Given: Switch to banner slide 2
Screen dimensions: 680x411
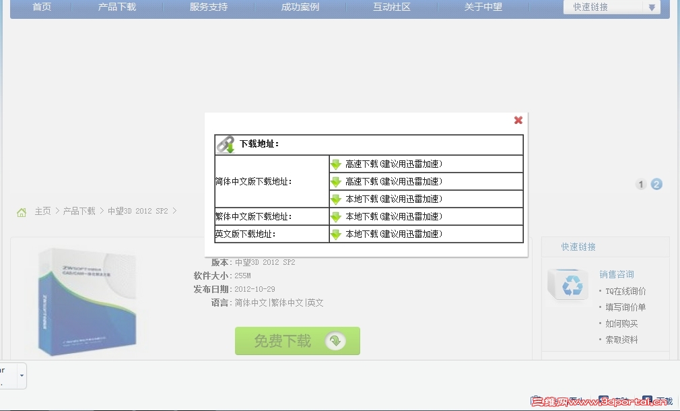Looking at the screenshot, I should (656, 184).
